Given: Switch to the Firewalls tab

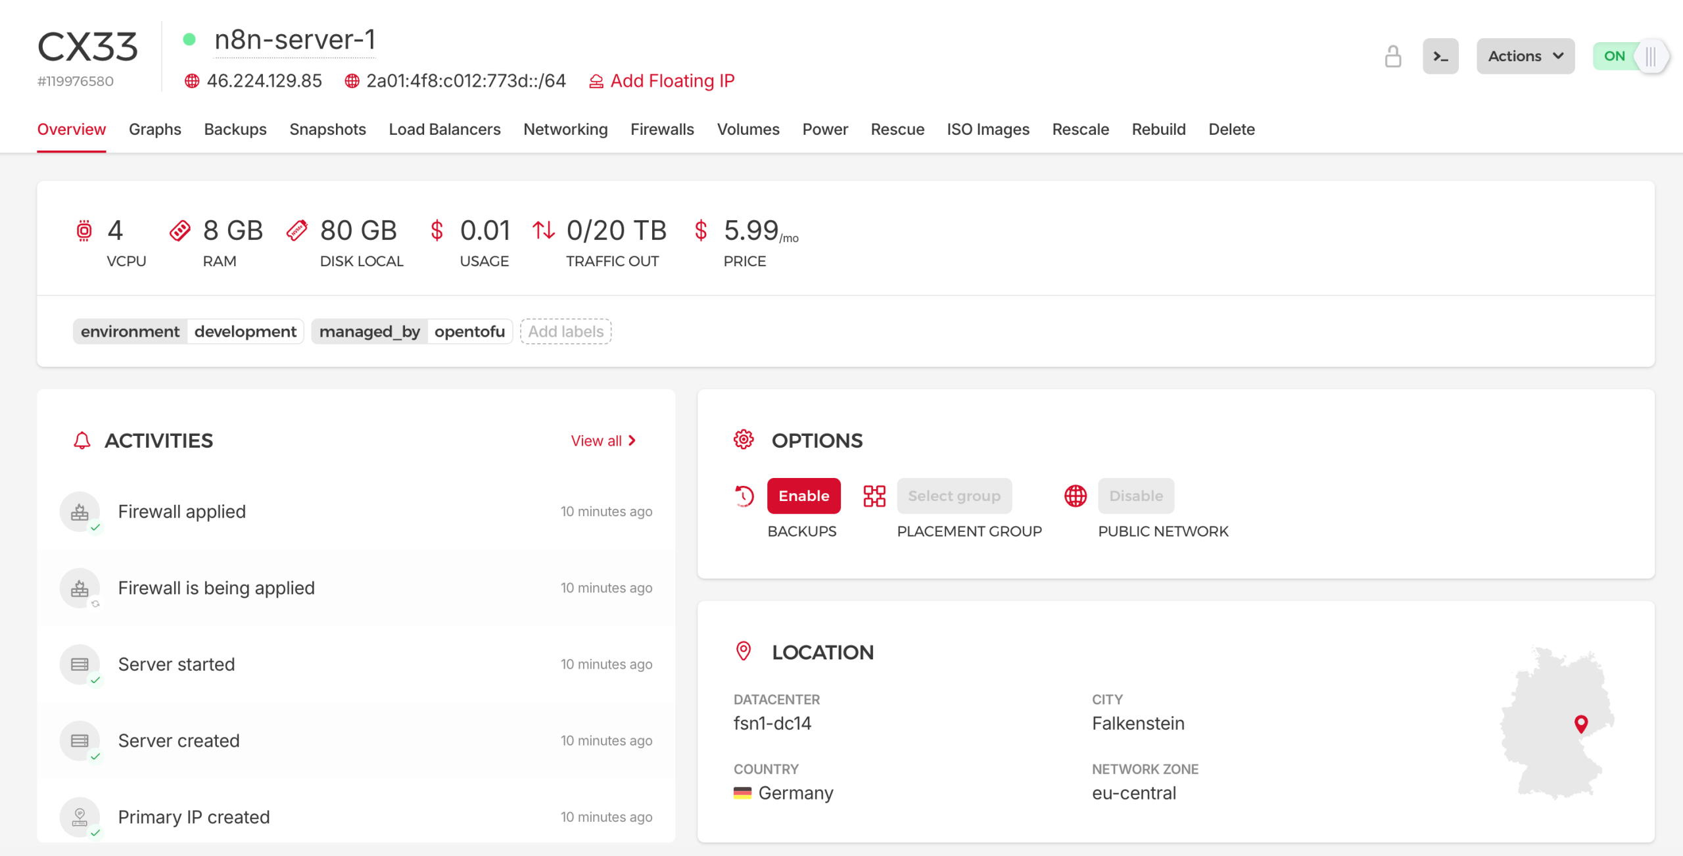Looking at the screenshot, I should click(x=662, y=130).
